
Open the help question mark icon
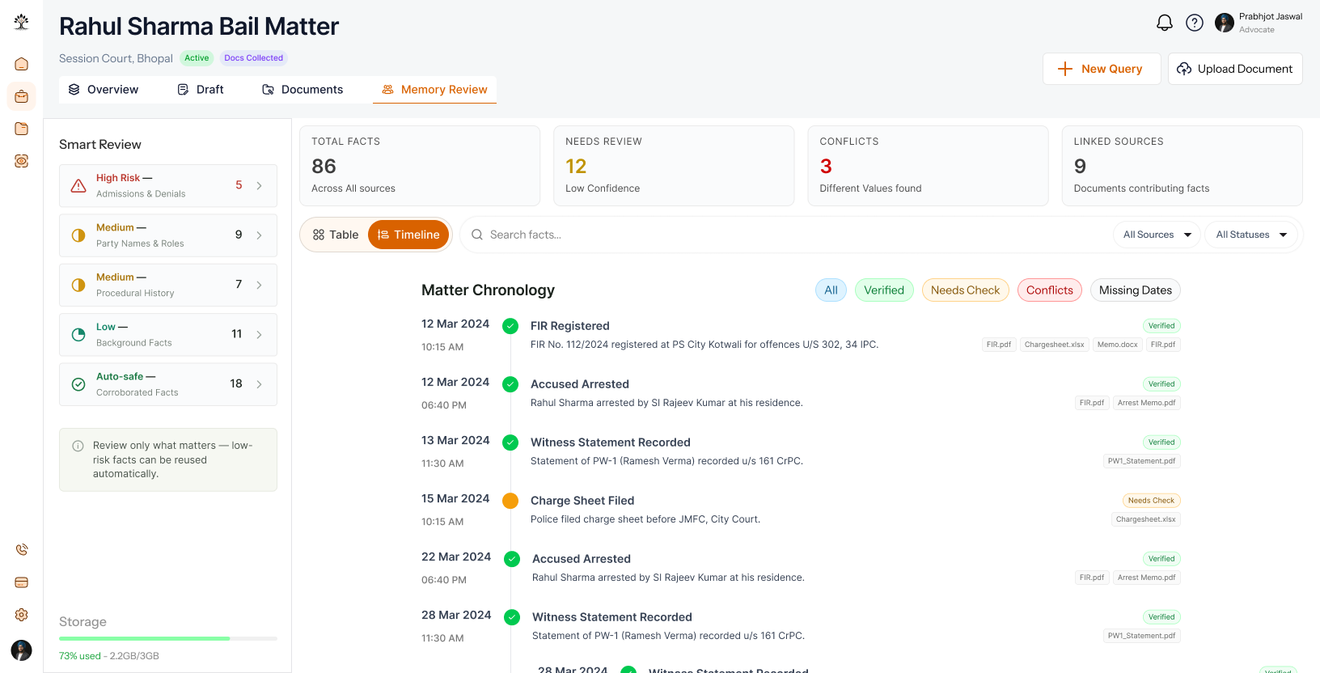pyautogui.click(x=1195, y=23)
